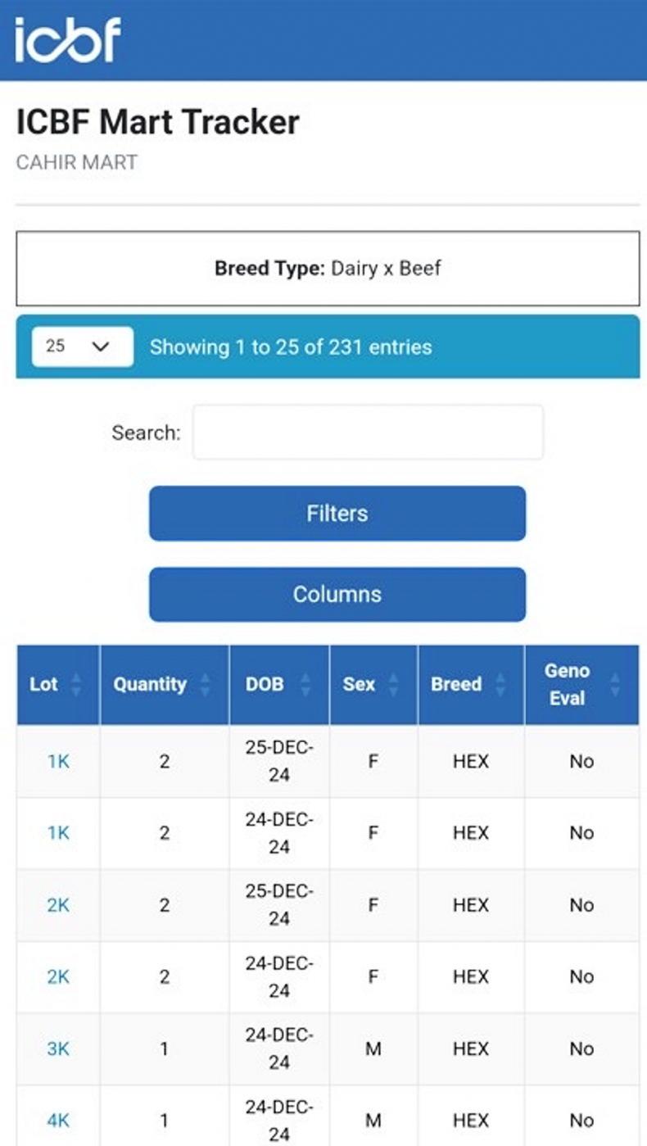The height and width of the screenshot is (1146, 647).
Task: Open the first 1K lot link
Action: coord(58,761)
